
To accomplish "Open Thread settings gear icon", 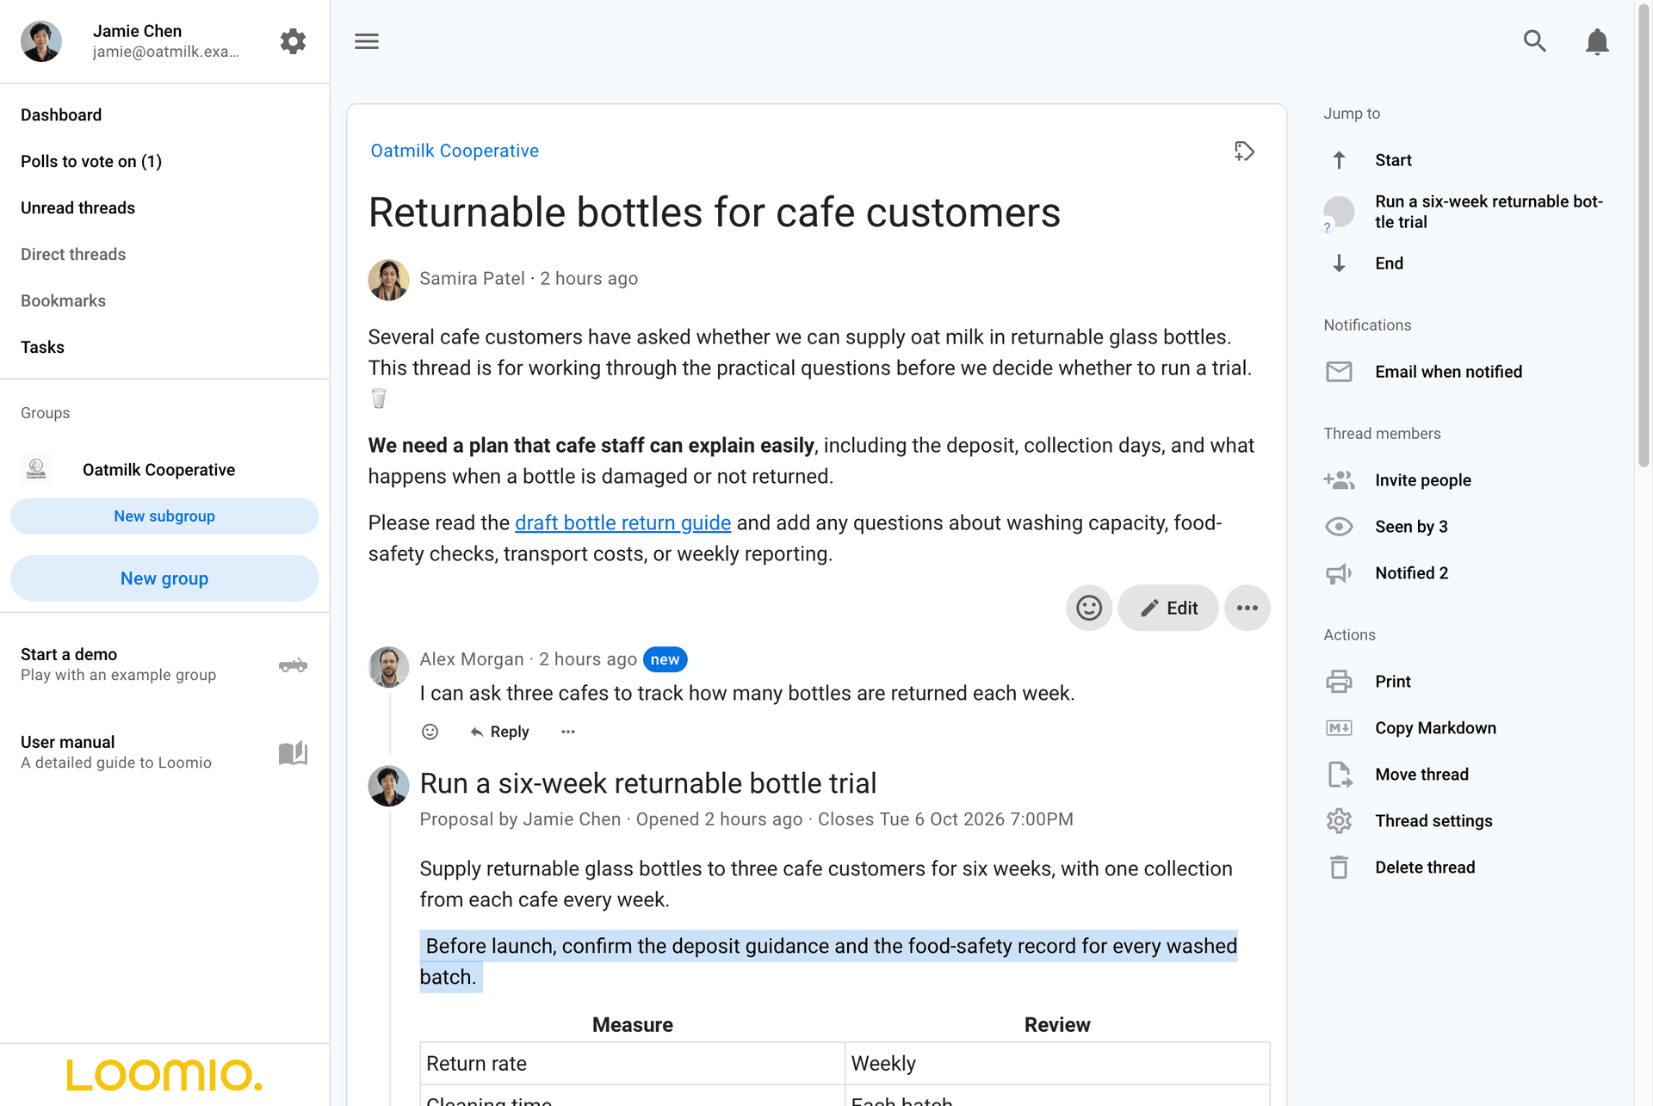I will 1339,821.
